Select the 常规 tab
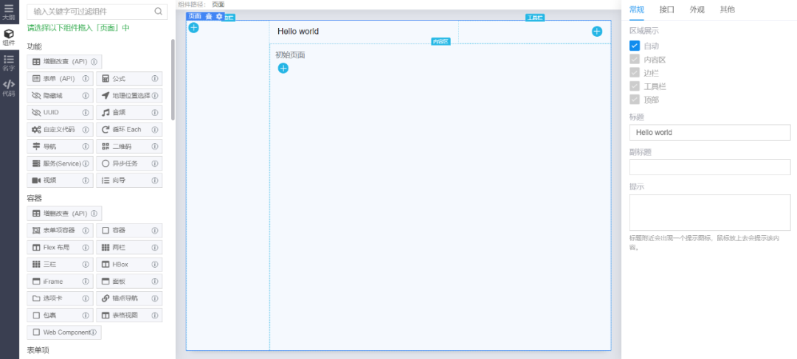 point(636,9)
